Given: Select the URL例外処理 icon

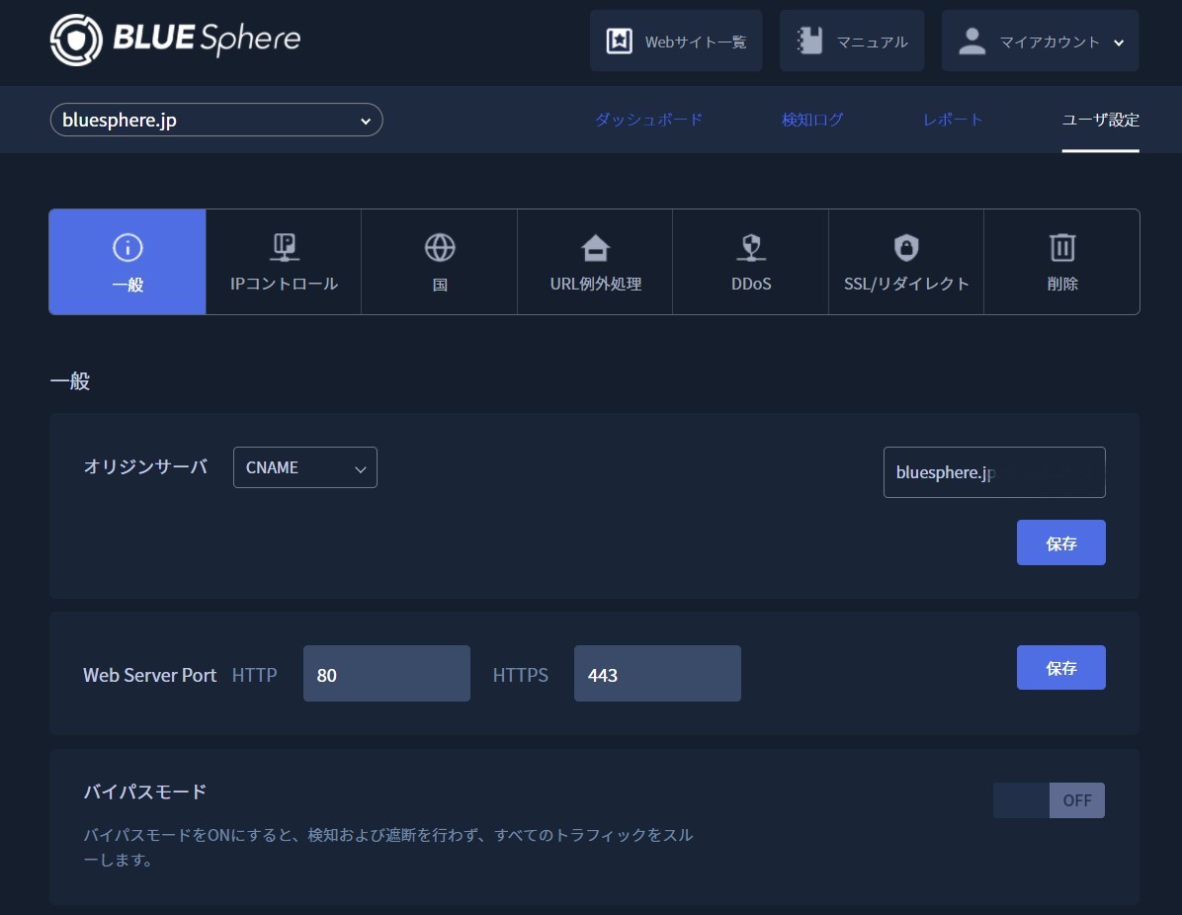Looking at the screenshot, I should click(595, 247).
